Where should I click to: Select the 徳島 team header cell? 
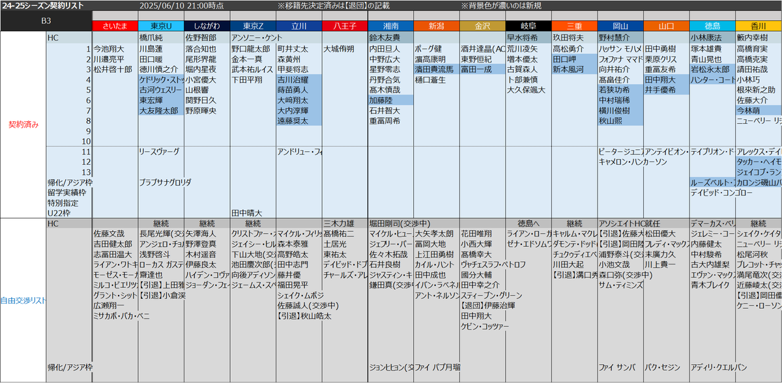[712, 26]
